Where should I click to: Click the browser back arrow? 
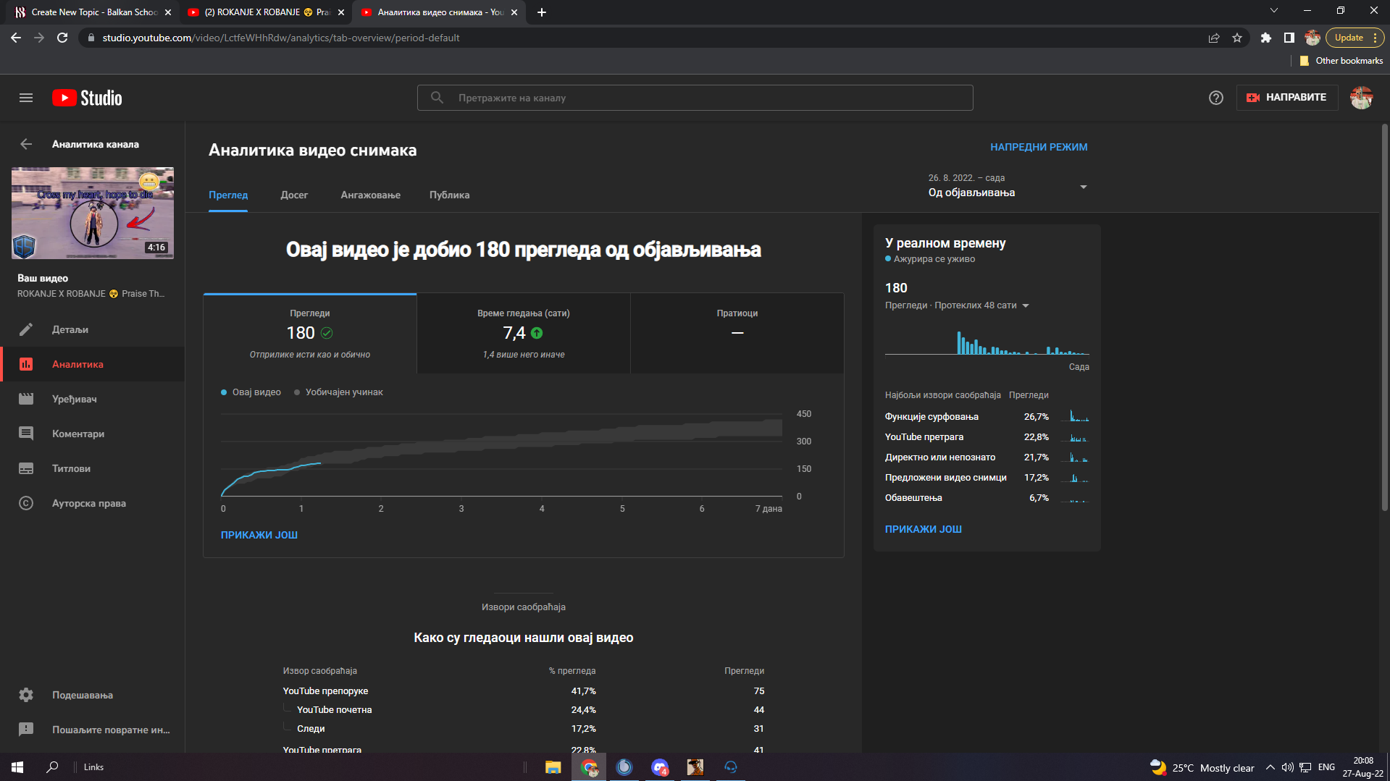coord(16,38)
